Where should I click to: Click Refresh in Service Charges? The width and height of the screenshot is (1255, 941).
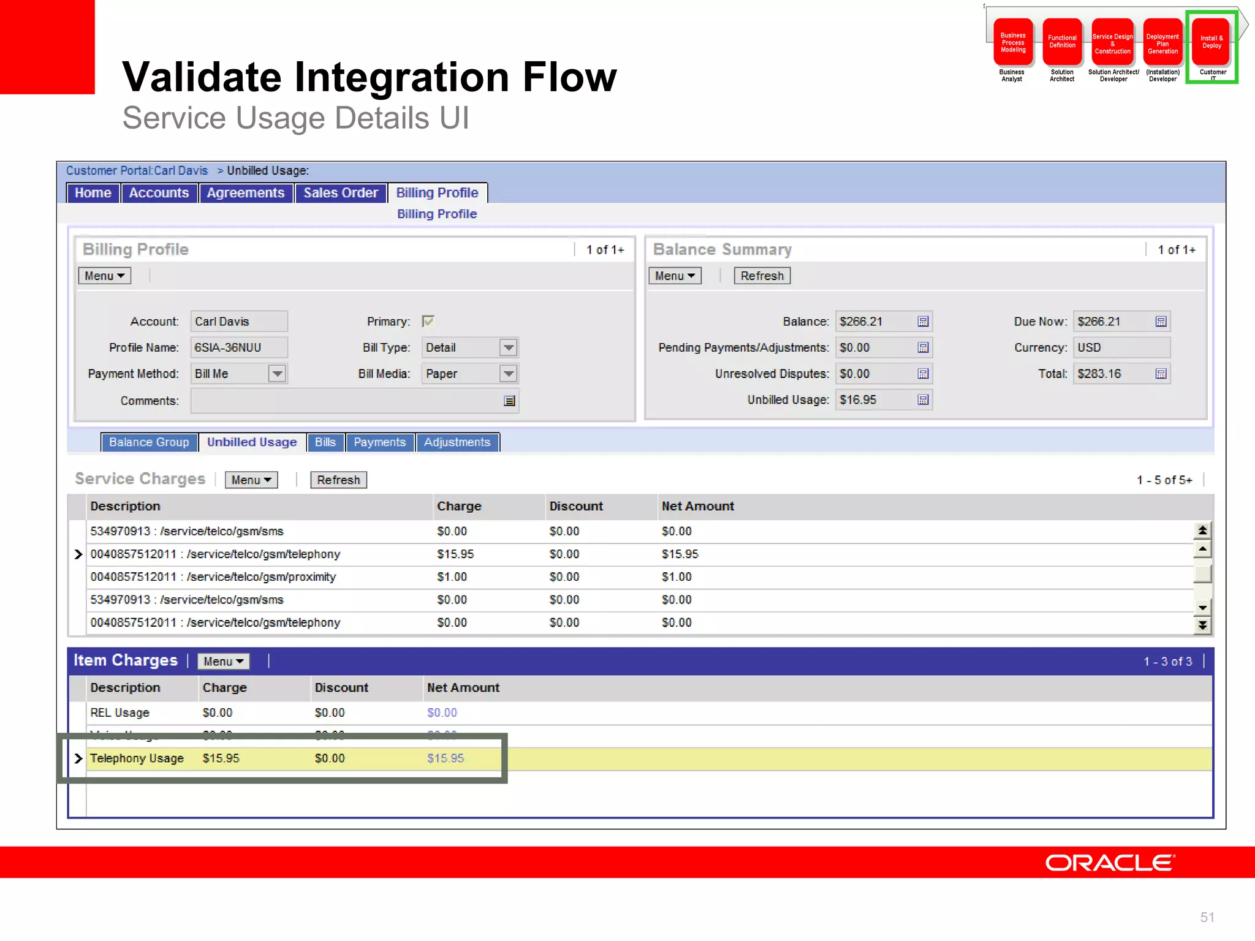tap(338, 480)
